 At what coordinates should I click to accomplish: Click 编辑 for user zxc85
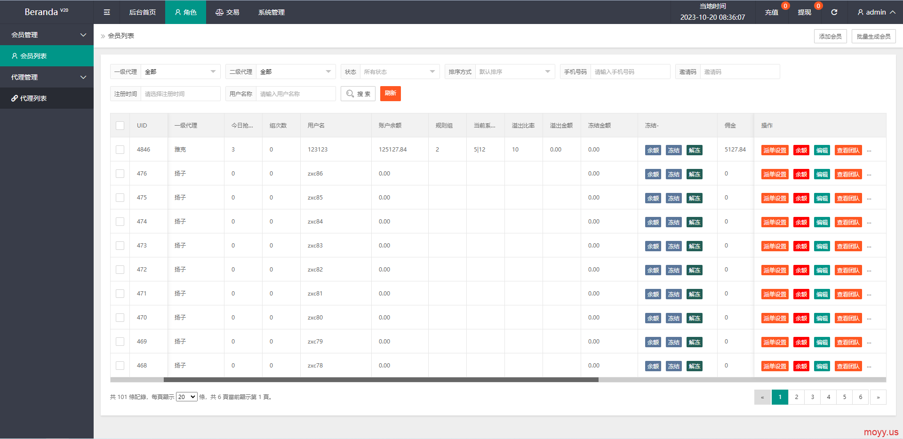[x=822, y=198]
